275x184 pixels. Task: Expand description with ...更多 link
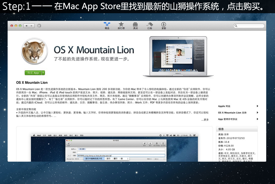pyautogui.click(x=205, y=120)
